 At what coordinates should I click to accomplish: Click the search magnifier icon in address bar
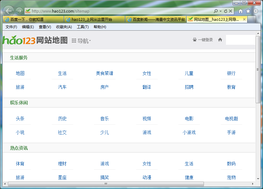tap(216, 11)
